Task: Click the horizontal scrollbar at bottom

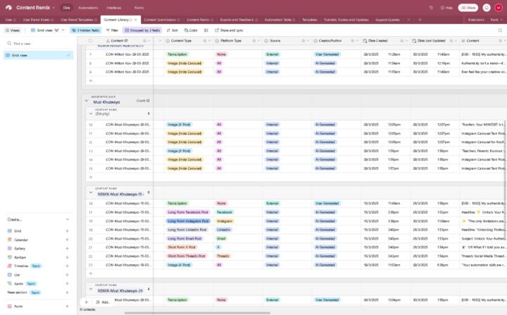Action: (197, 313)
